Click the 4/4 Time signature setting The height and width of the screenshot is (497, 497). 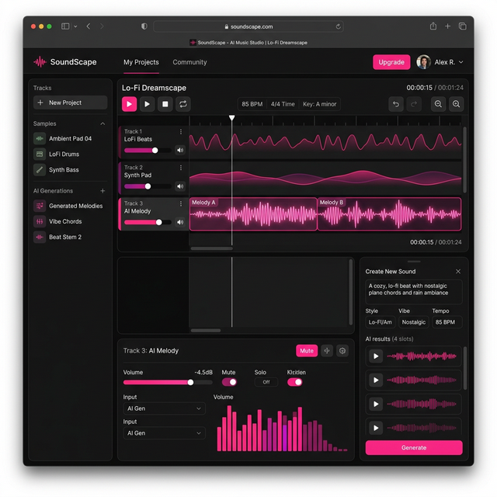pyautogui.click(x=283, y=104)
